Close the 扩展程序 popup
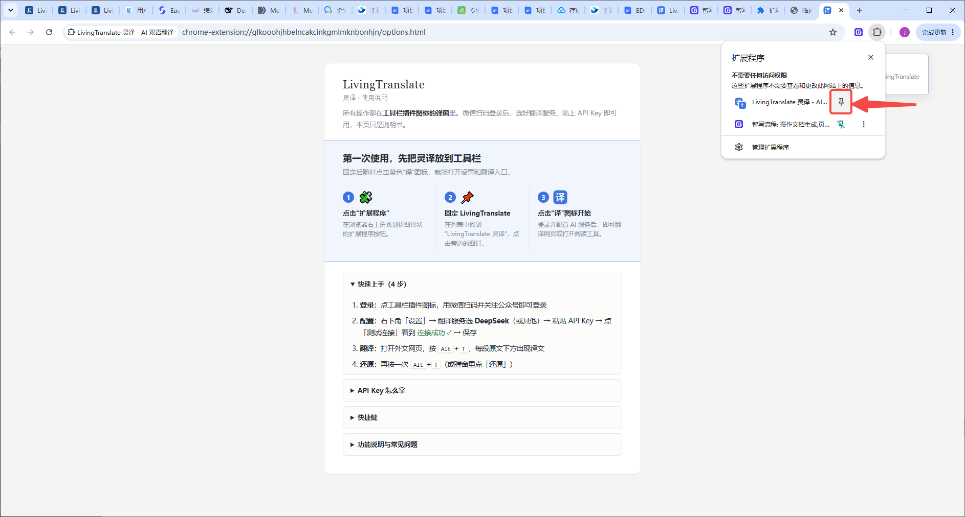 click(871, 57)
